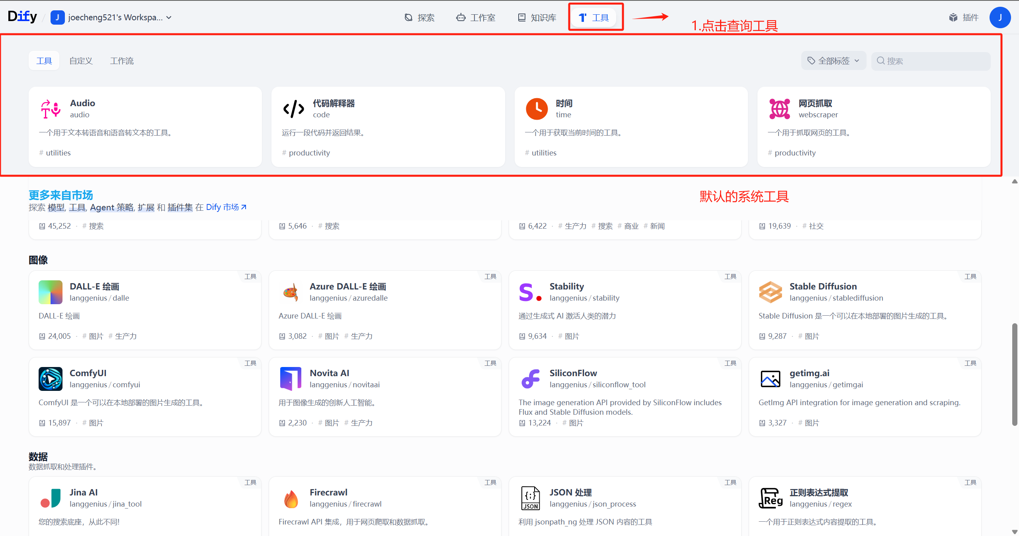Screen dimensions: 1019x536
Task: Click the Audio tool icon
Action: 51,109
